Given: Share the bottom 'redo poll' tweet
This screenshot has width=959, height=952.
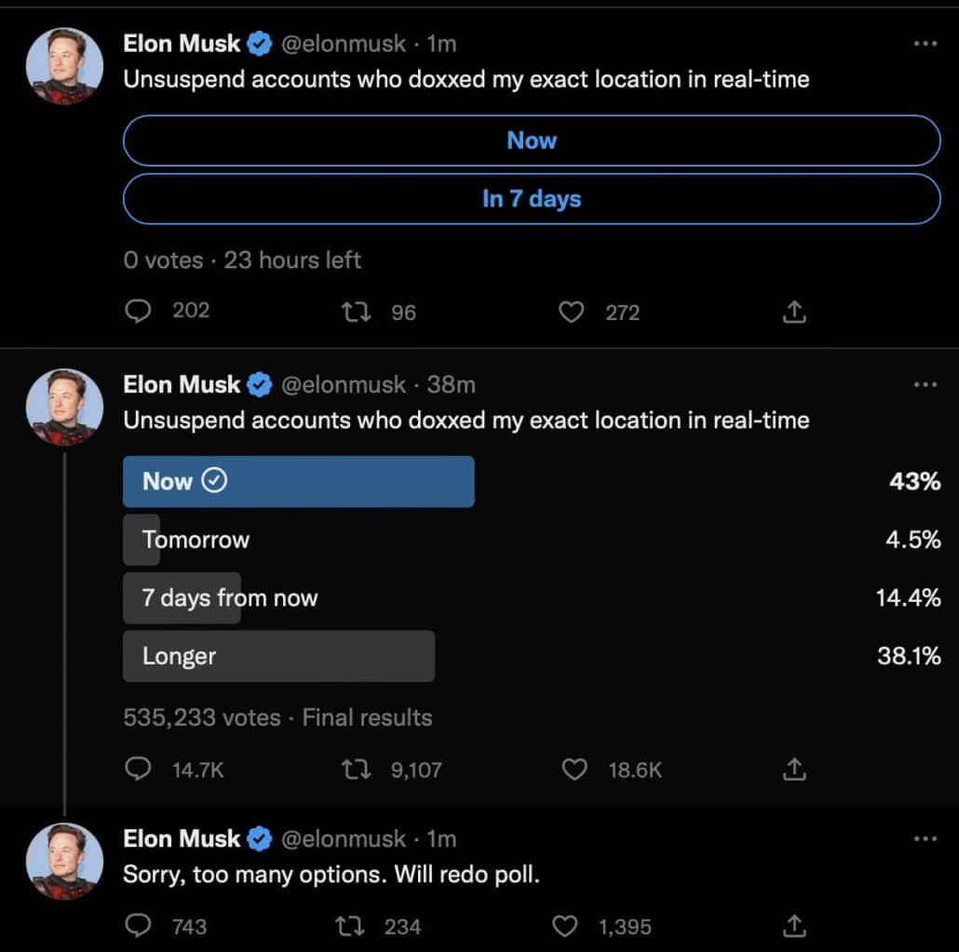Looking at the screenshot, I should (x=793, y=925).
